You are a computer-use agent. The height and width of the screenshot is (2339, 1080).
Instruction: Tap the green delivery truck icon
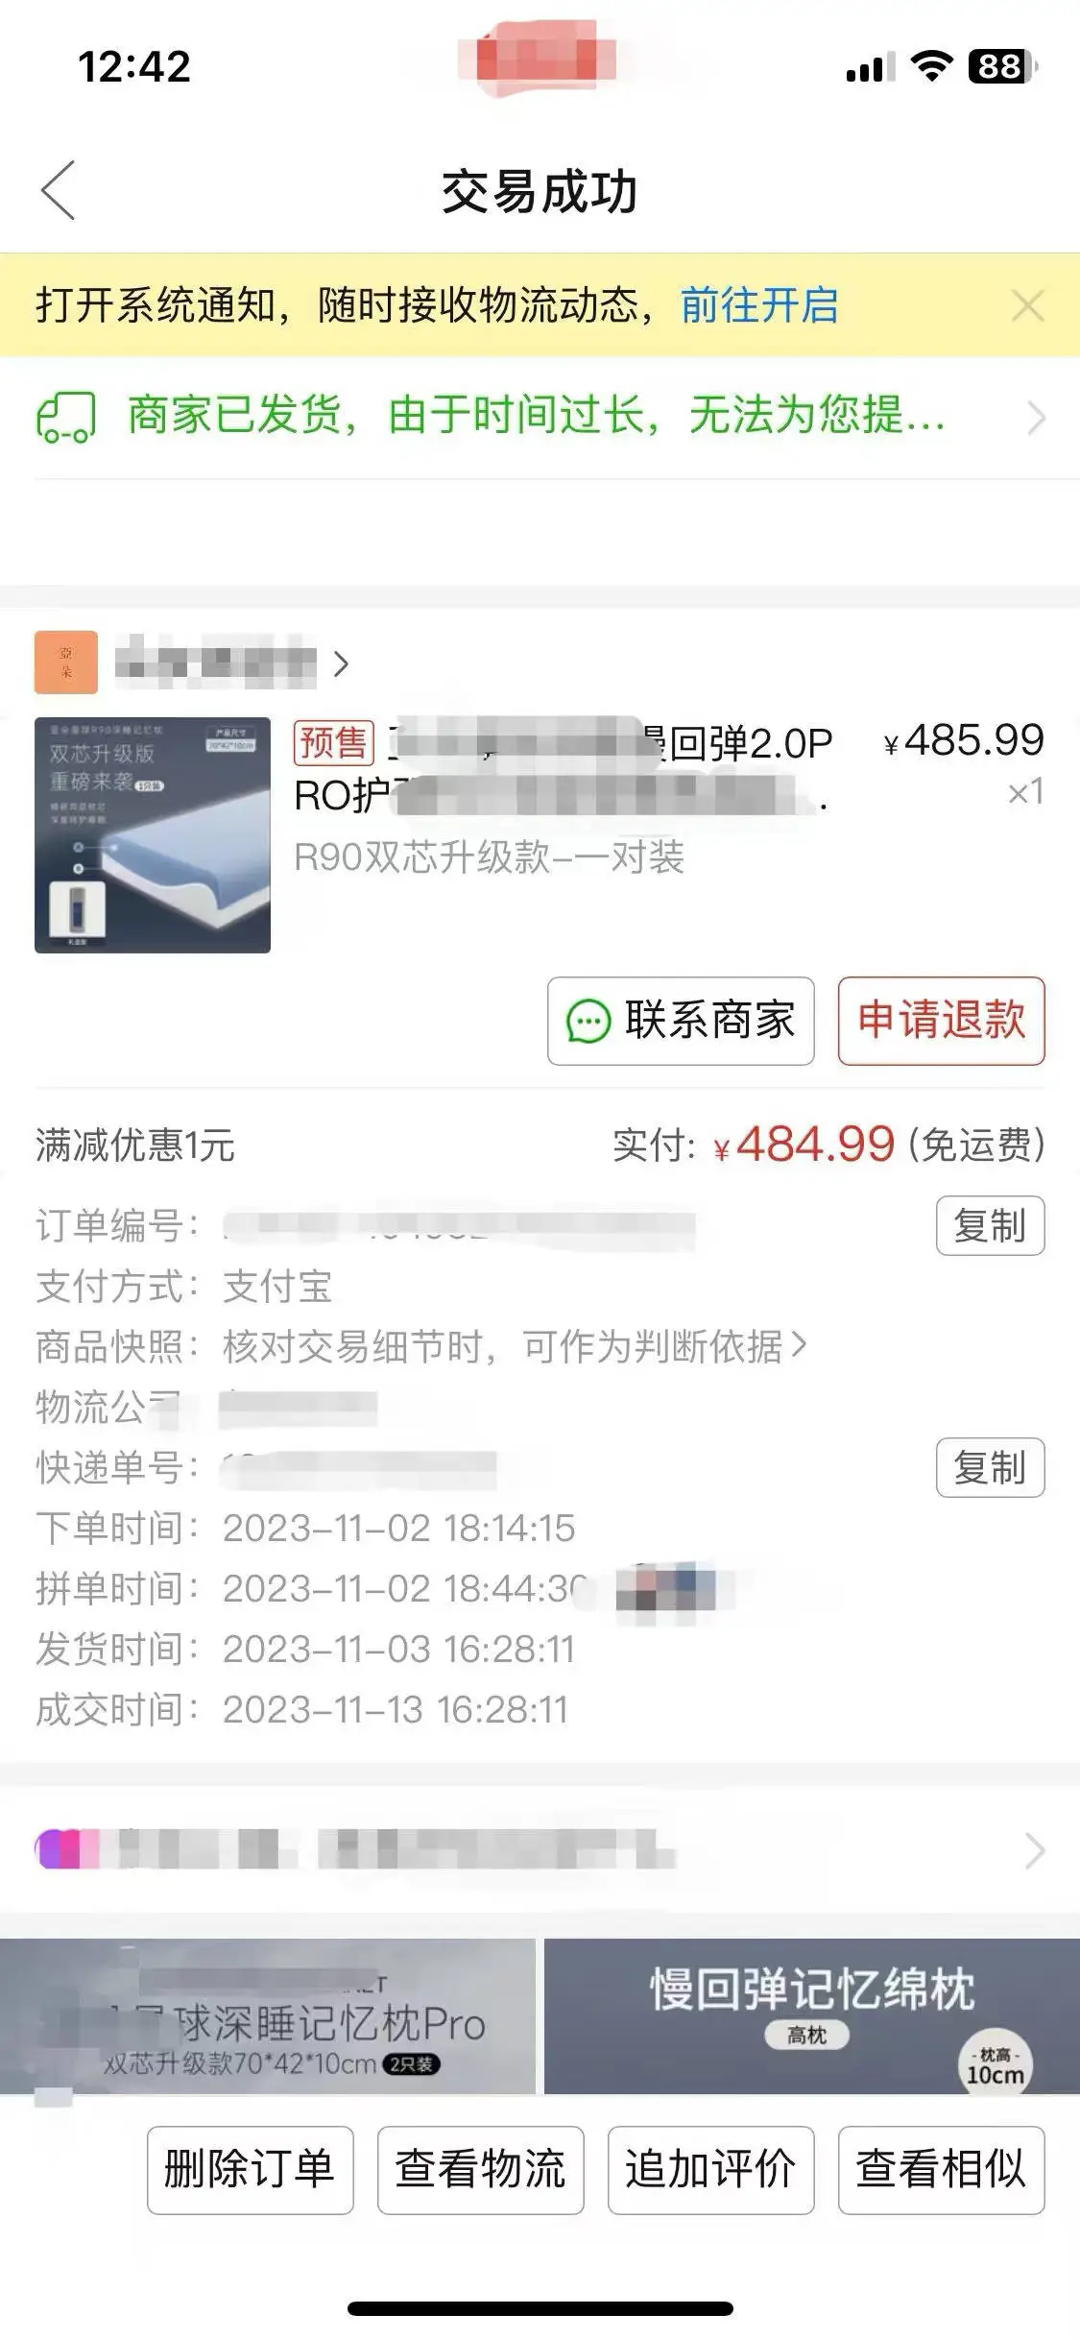[x=66, y=417]
